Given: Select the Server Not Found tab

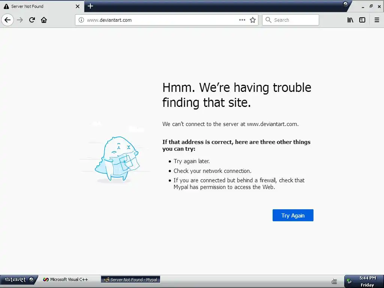Looking at the screenshot, I should tap(42, 6).
